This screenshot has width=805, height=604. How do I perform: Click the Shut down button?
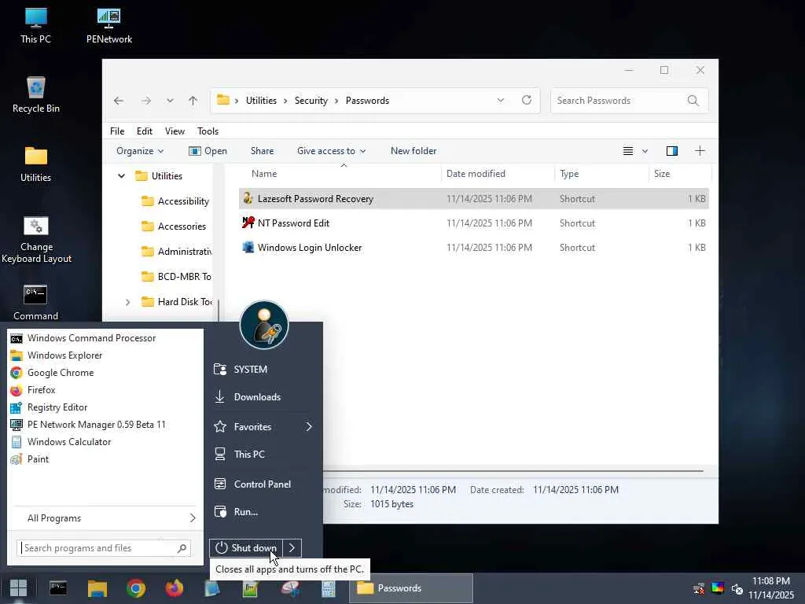coord(246,548)
